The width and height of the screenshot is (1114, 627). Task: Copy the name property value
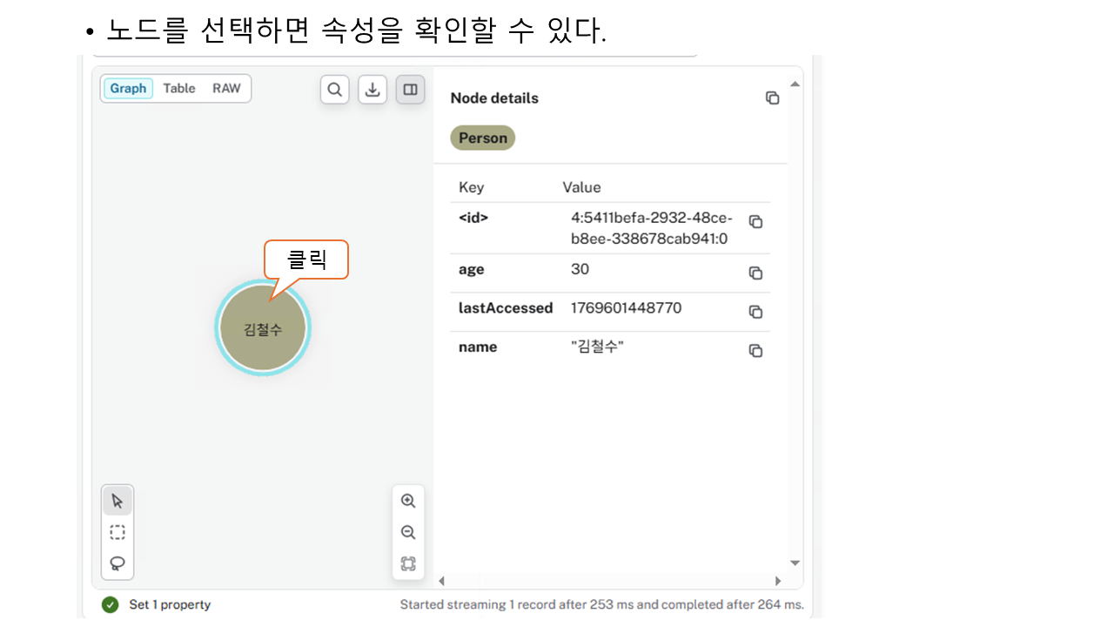click(x=755, y=351)
